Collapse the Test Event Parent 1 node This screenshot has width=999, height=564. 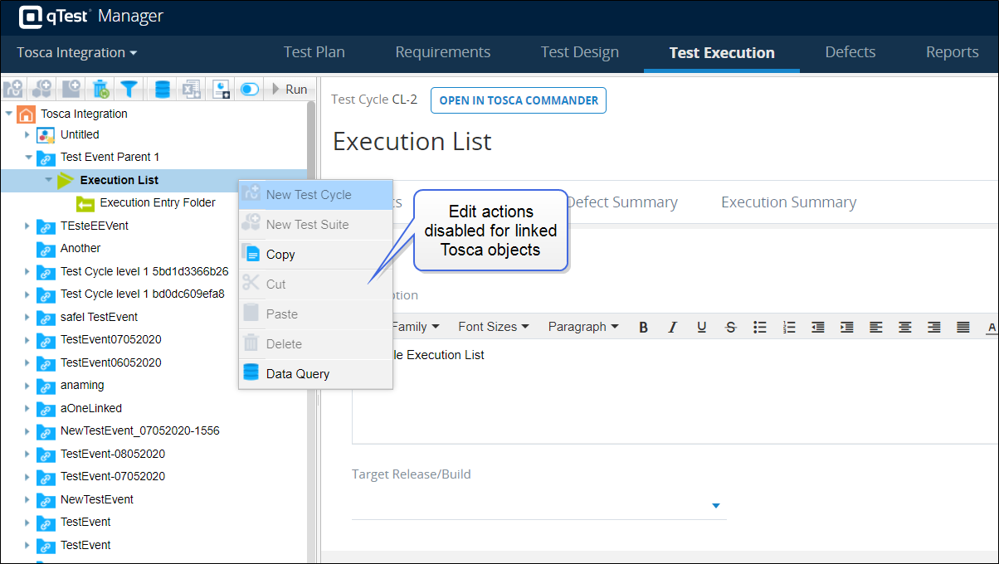tap(28, 158)
